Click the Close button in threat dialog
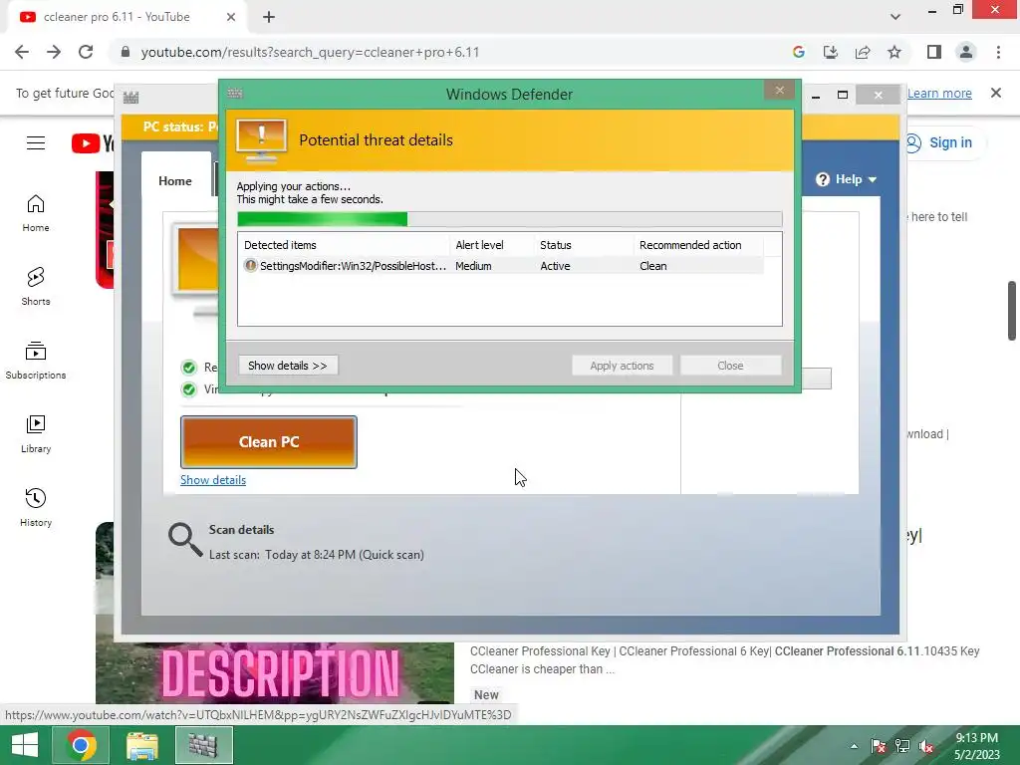The width and height of the screenshot is (1020, 765). point(730,366)
